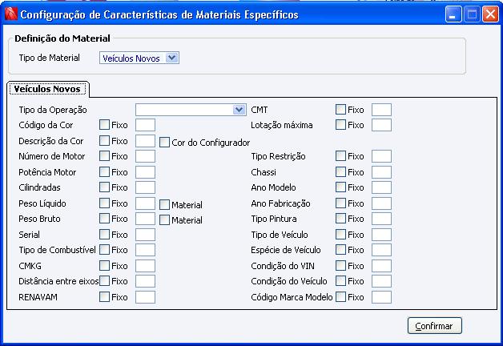
Task: Tick Fixo checkbox for Chassi
Action: pos(340,172)
